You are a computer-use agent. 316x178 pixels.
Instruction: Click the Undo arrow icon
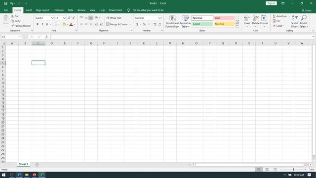12,3
